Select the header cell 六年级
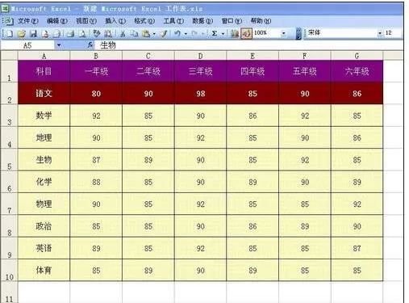 pos(357,71)
